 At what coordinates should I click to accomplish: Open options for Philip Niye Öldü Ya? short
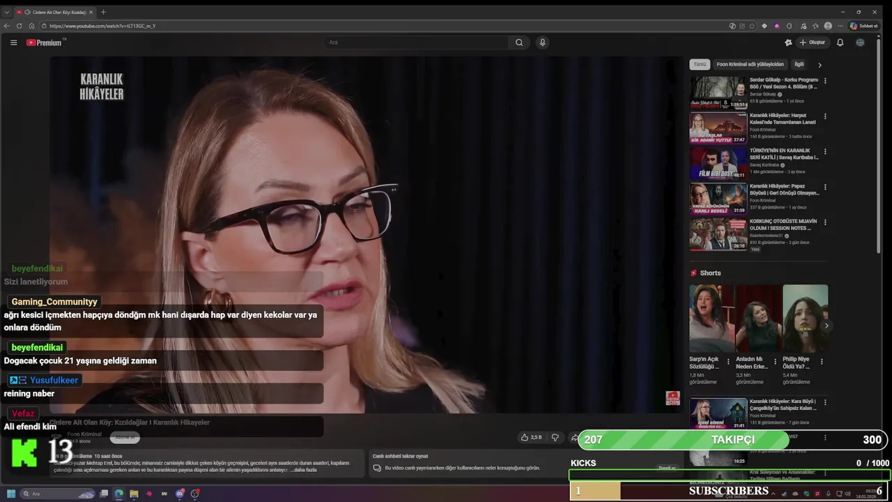click(x=822, y=362)
